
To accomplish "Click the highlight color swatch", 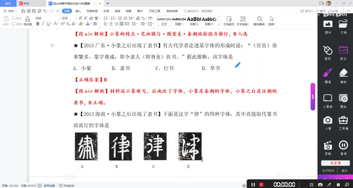I will [81, 24].
